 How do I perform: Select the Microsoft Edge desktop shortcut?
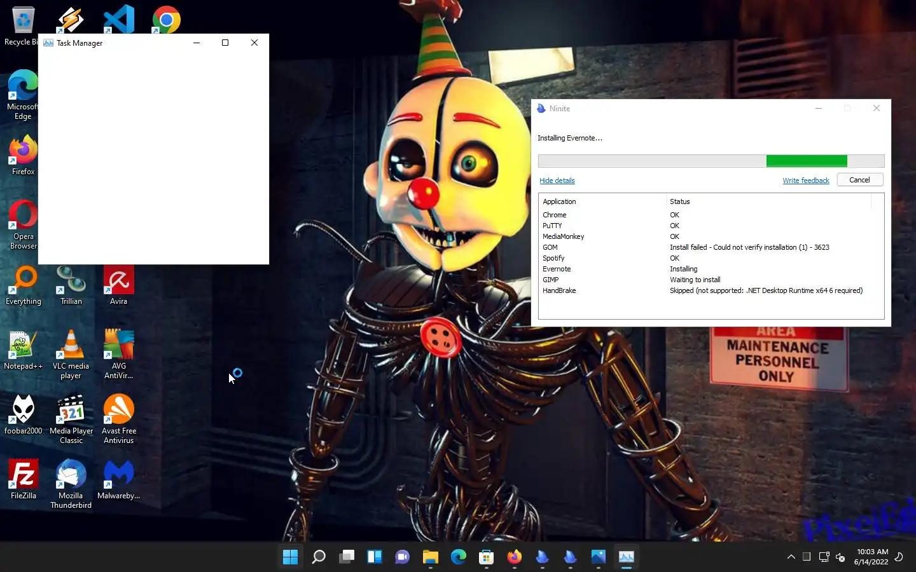(23, 95)
